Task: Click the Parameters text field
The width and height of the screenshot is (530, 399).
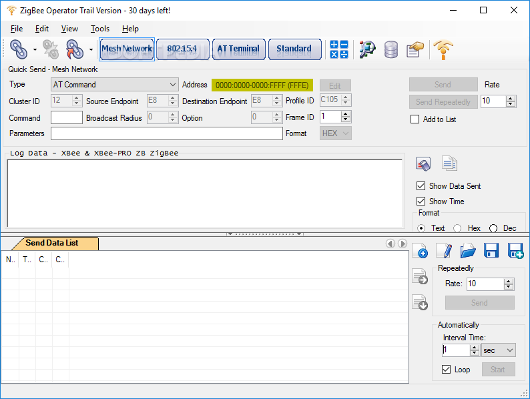Action: [x=167, y=133]
